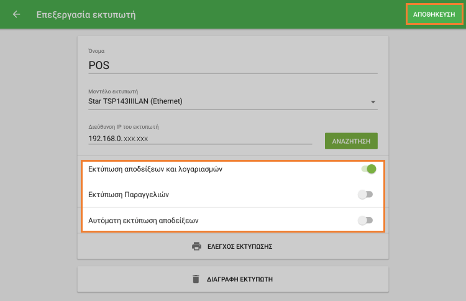The width and height of the screenshot is (466, 301).
Task: Click the Διεύθυνση IP του εκτυπωτή label
Action: pyautogui.click(x=124, y=127)
